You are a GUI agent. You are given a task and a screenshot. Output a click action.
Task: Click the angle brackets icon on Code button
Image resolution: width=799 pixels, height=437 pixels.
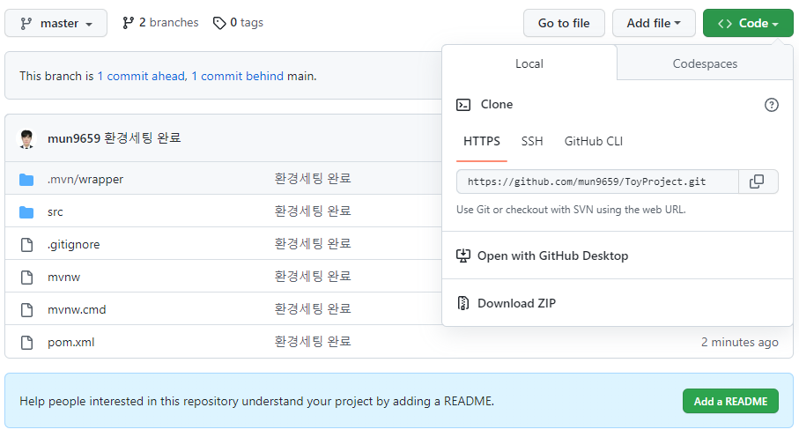725,24
